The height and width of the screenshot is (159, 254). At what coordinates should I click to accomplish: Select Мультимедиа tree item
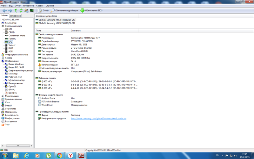(12, 96)
